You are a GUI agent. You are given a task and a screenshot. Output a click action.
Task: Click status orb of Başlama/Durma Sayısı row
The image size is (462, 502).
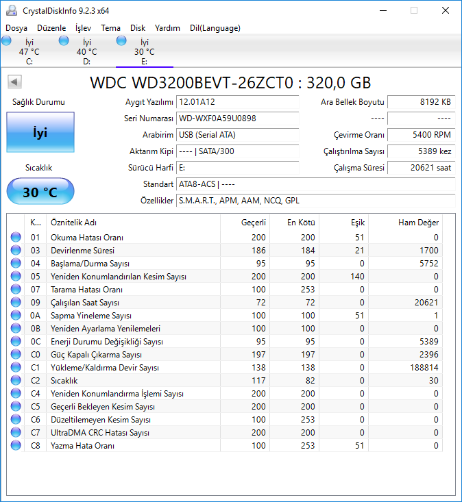click(16, 263)
